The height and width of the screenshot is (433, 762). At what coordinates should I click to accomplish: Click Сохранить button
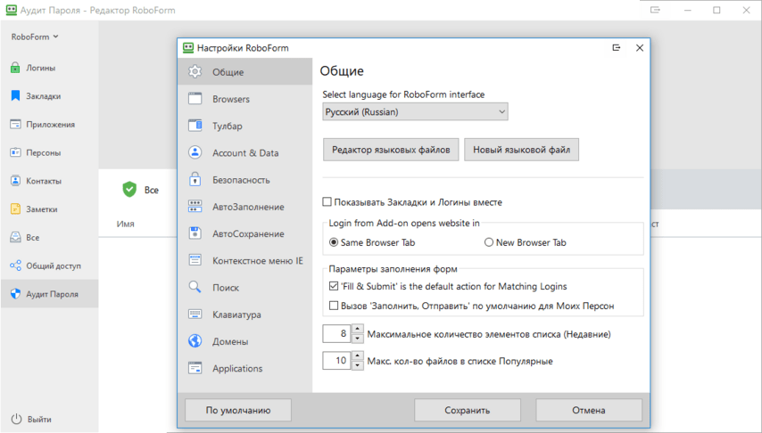pyautogui.click(x=467, y=410)
